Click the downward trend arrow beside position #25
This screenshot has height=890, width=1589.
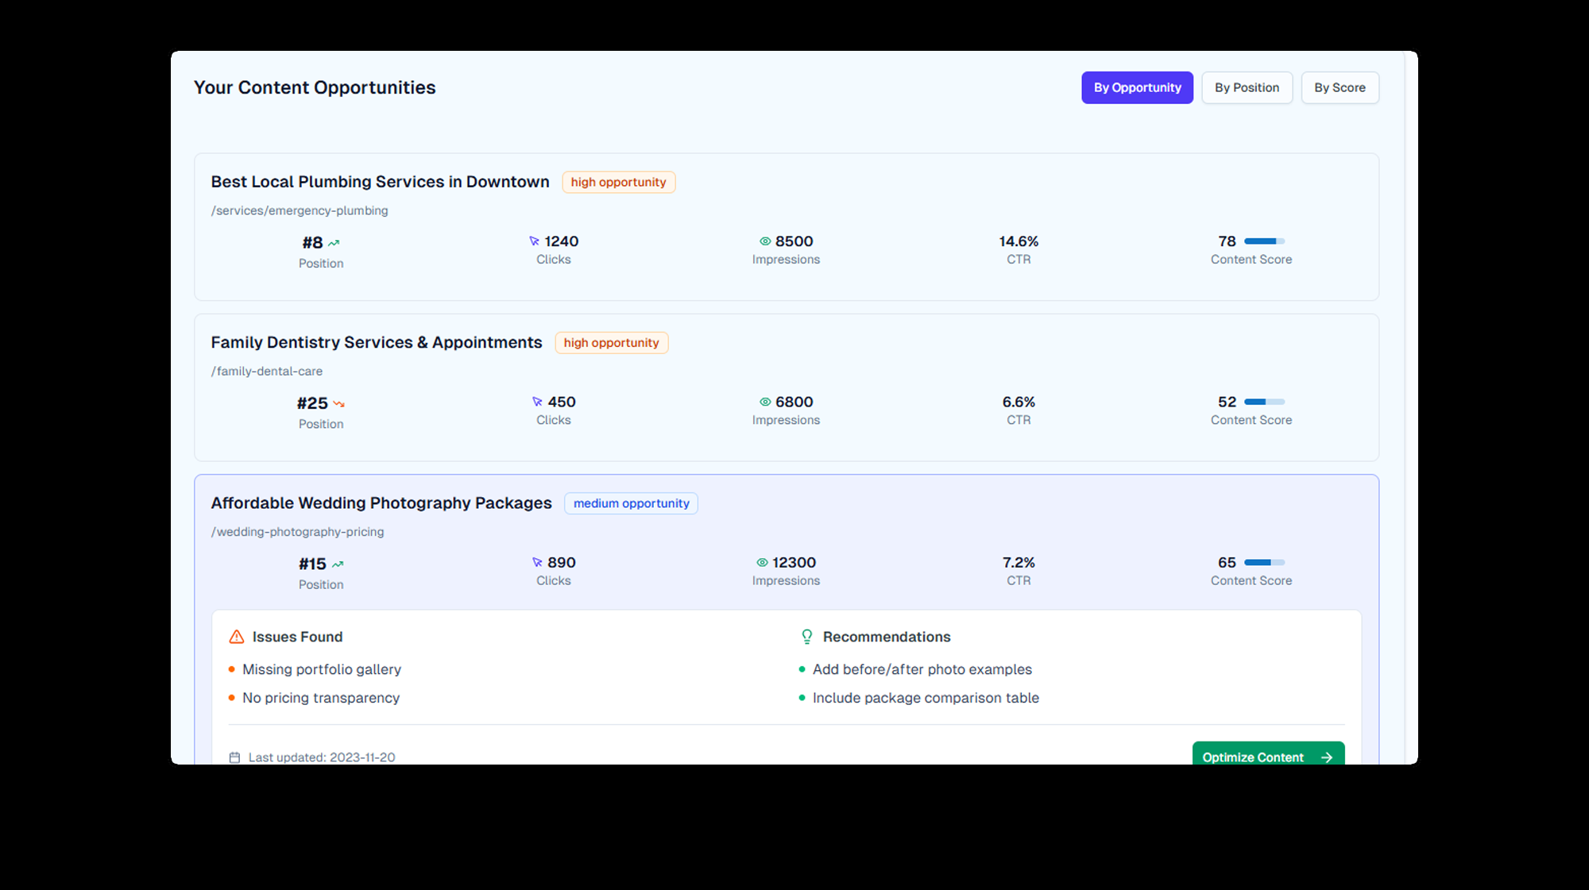click(339, 404)
